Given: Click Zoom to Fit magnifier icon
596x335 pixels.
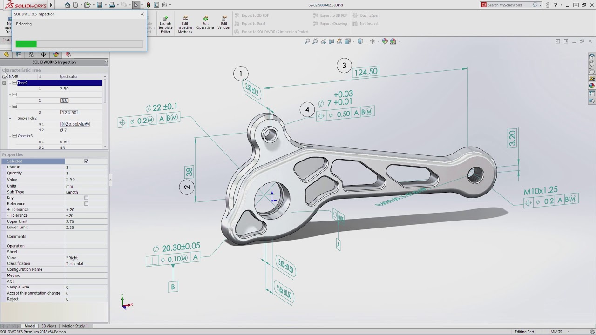Looking at the screenshot, I should point(307,41).
